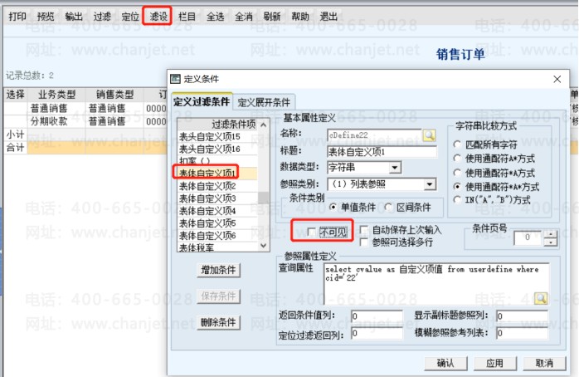Click 定位 in the toolbar
Screen dimensions: 579x377
130,17
